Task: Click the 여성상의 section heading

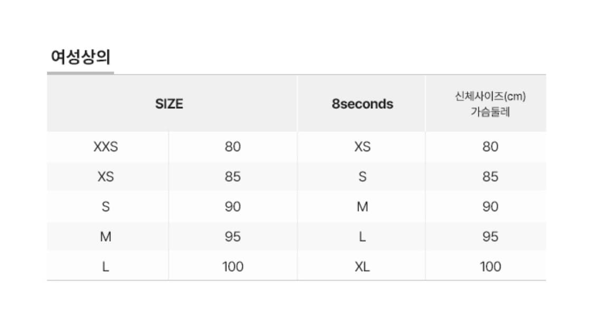Action: [x=80, y=56]
